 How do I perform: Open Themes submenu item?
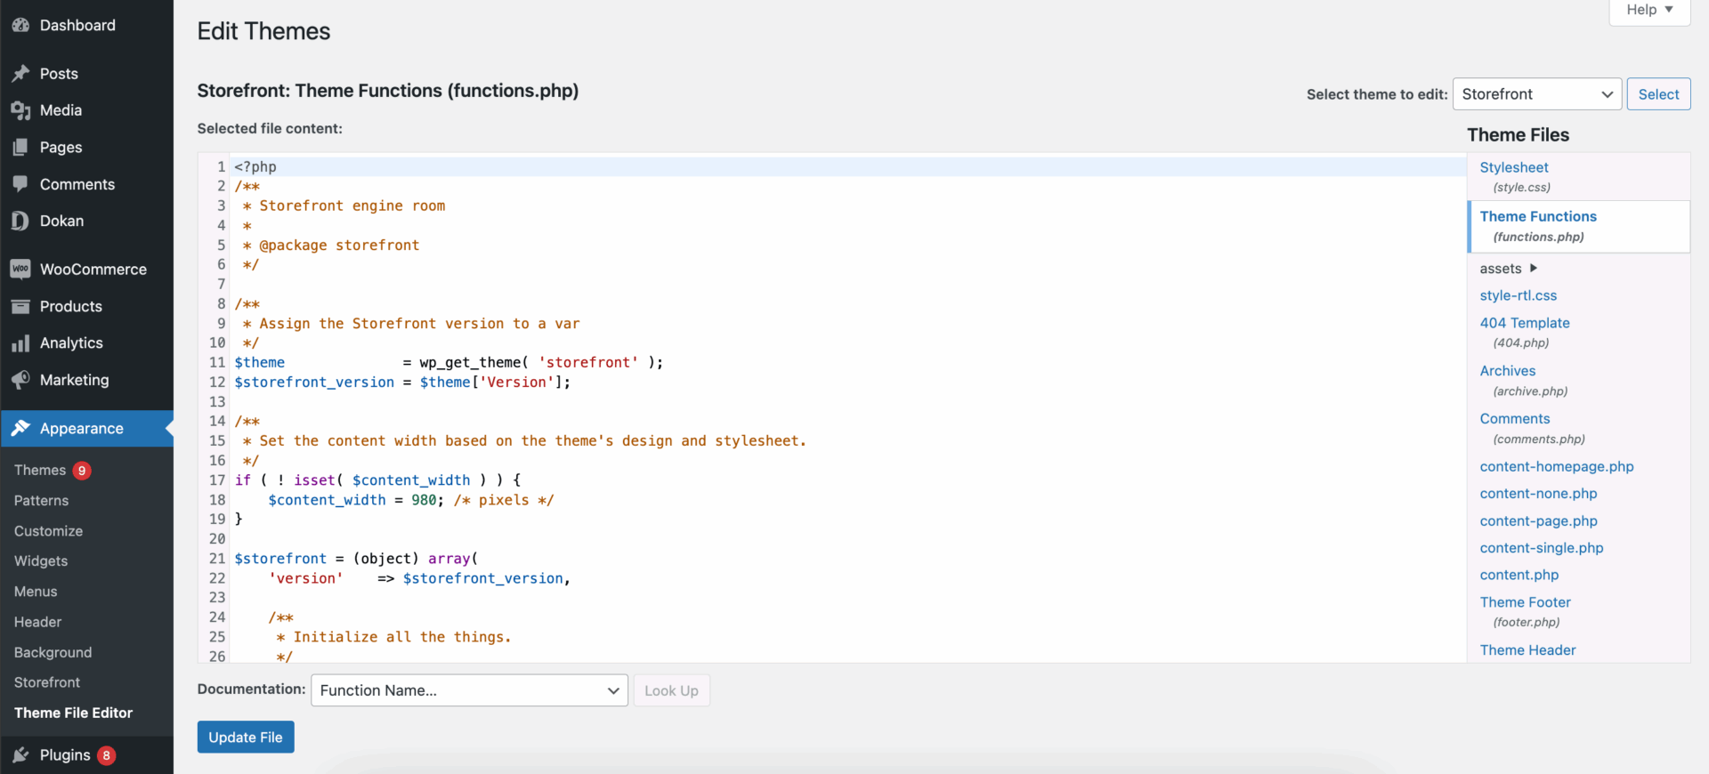40,471
